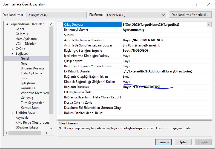Select the Hata Ayıklama item under Genel

(x=26, y=39)
